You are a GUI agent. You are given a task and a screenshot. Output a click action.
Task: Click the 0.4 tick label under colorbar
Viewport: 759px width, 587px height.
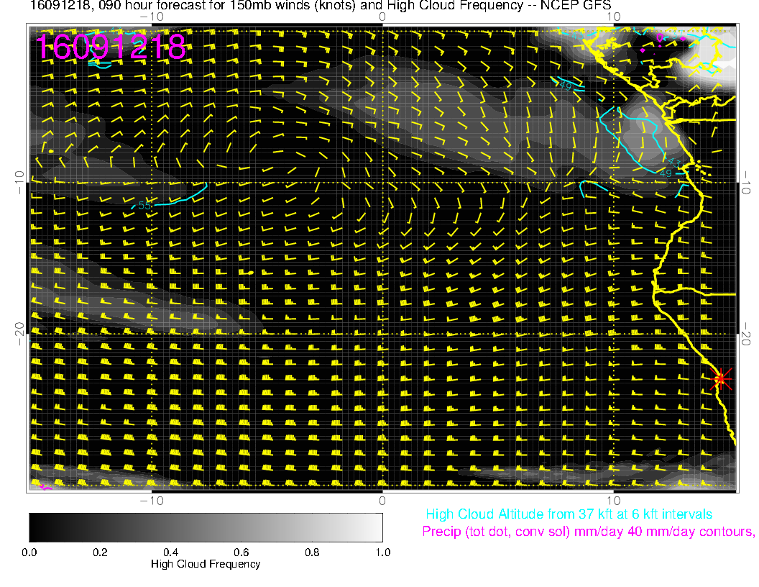click(170, 552)
